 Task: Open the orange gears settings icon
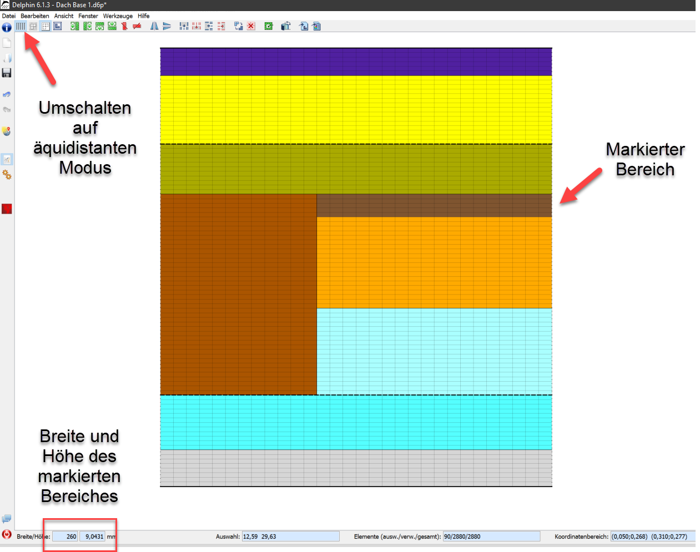point(7,175)
